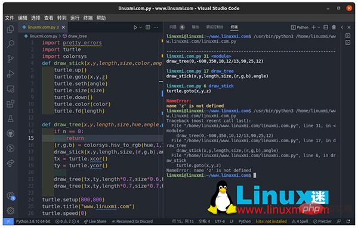This screenshot has height=228, width=358.
Task: Kill terminal with the trash icon
Action: [334, 27]
